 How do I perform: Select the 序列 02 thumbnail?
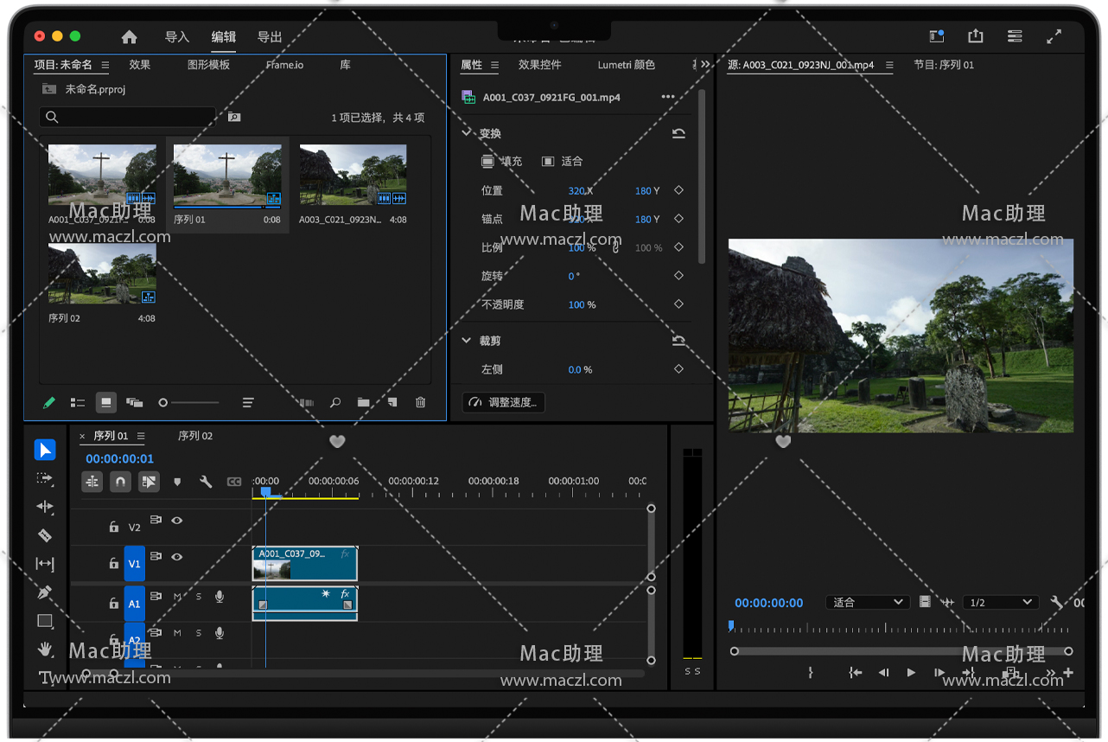coord(102,273)
